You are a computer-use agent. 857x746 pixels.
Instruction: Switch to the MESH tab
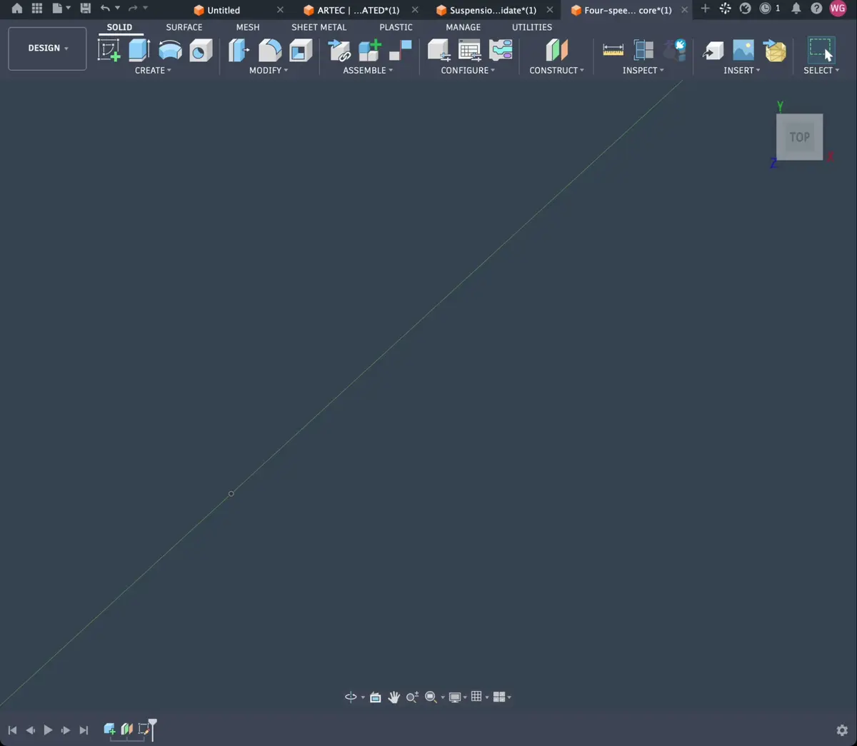[x=248, y=27]
